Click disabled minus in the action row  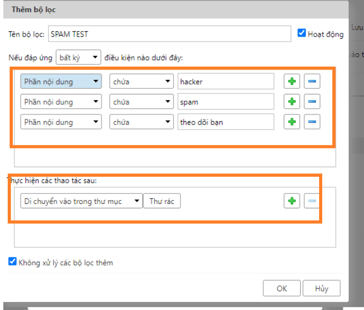[312, 201]
